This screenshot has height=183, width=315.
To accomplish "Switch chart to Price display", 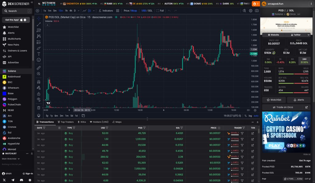I will (x=126, y=11).
